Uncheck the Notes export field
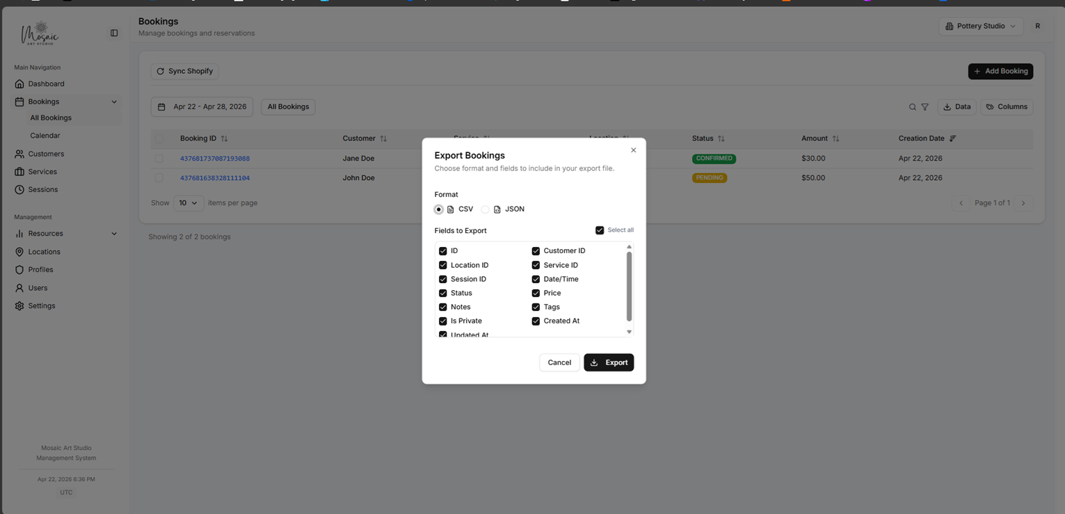The height and width of the screenshot is (514, 1065). (443, 307)
